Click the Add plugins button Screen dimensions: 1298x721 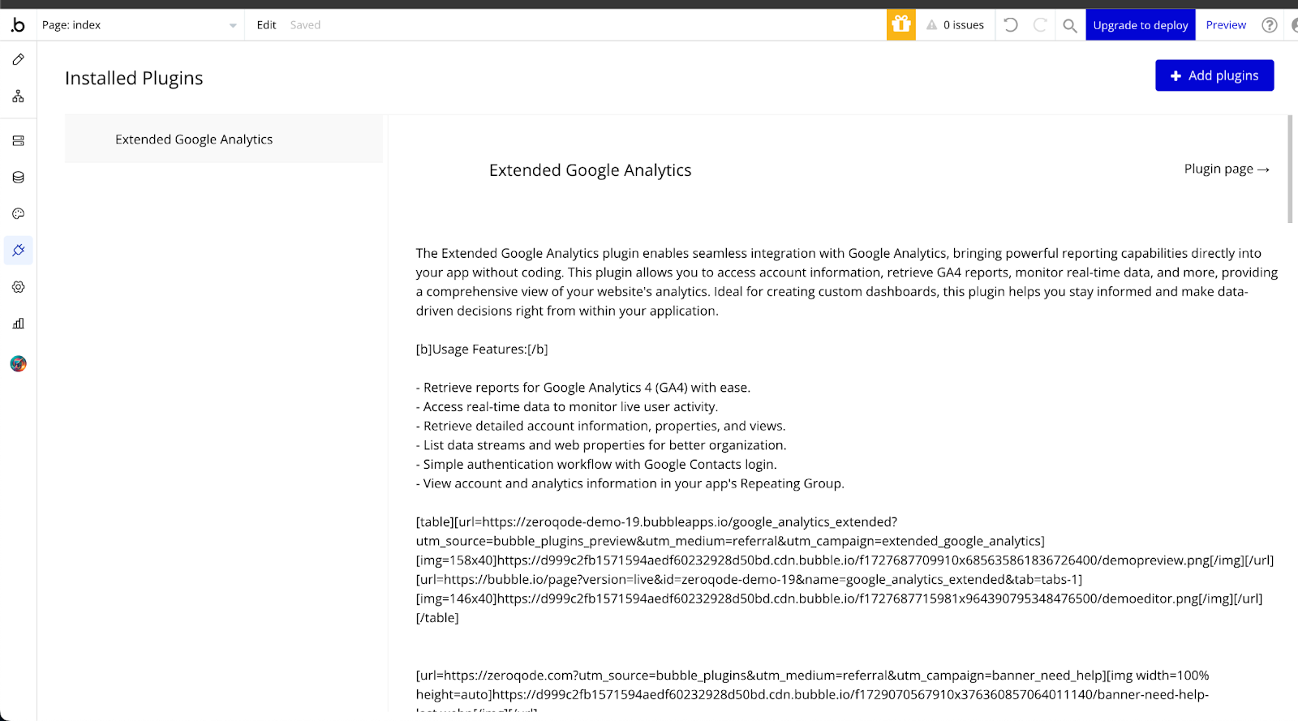pyautogui.click(x=1214, y=75)
